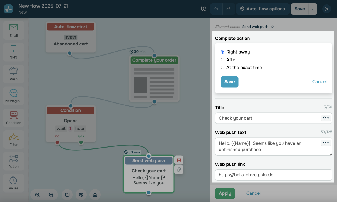Delete the Send web push block

click(x=179, y=160)
